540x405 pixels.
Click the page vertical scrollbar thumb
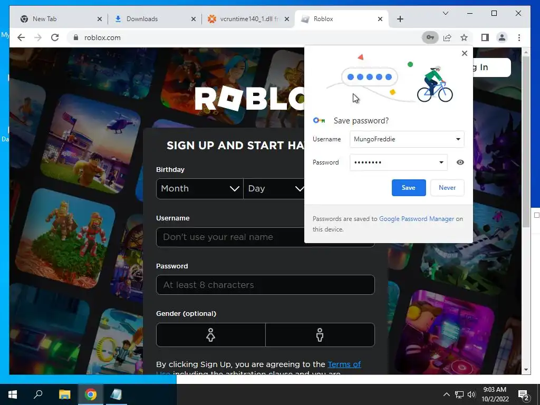526,141
